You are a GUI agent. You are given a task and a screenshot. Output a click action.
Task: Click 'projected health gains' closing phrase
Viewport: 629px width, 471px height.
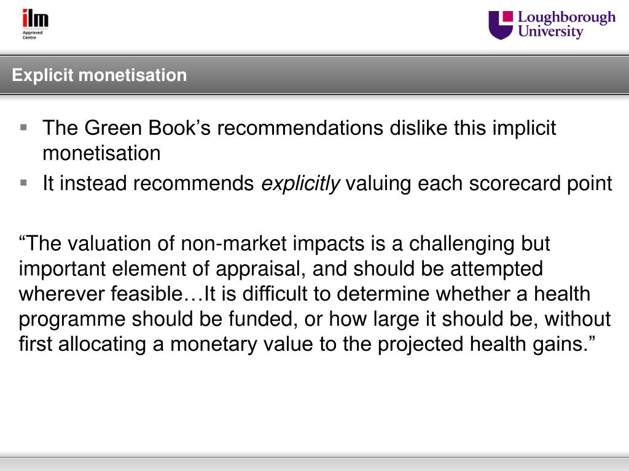[480, 344]
